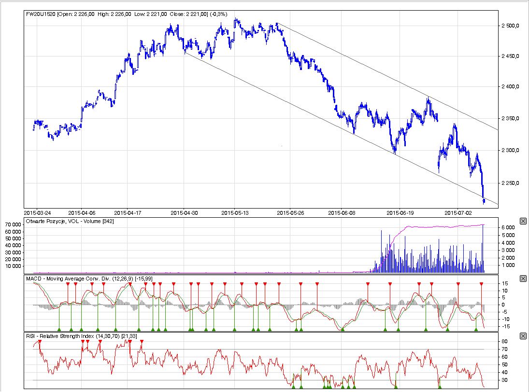Click the 2015-04-30 date label
This screenshot has height=392, width=529.
coord(184,213)
